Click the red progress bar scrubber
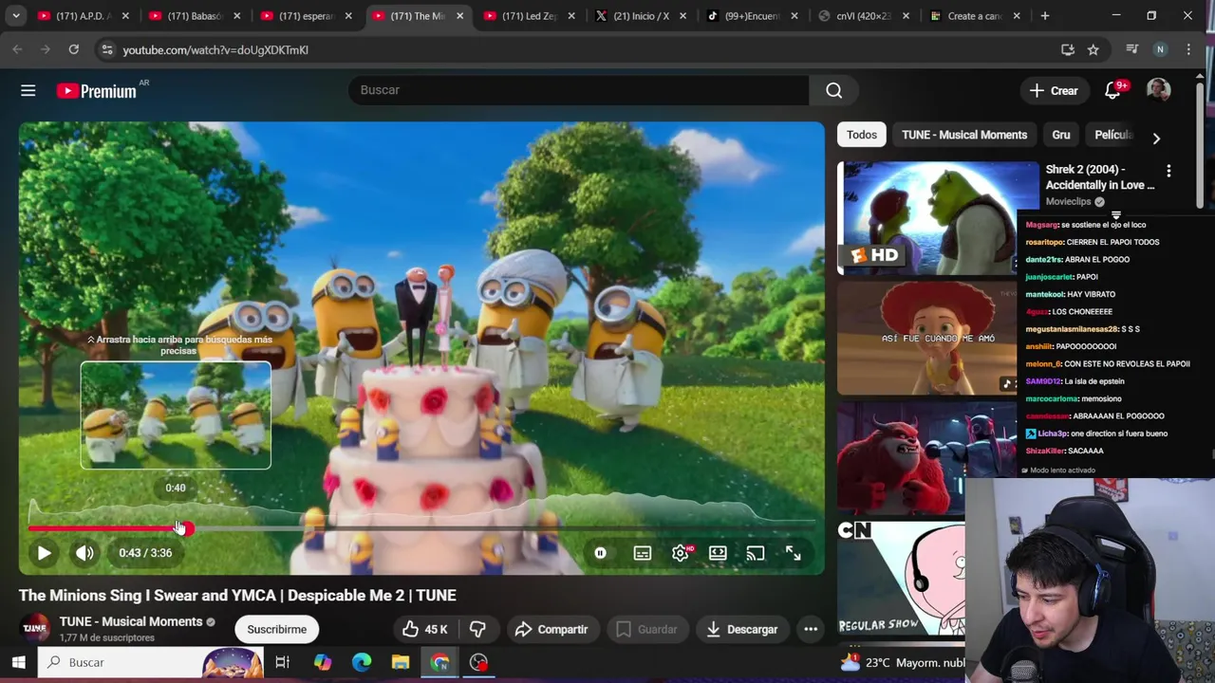This screenshot has height=683, width=1215. pyautogui.click(x=186, y=528)
